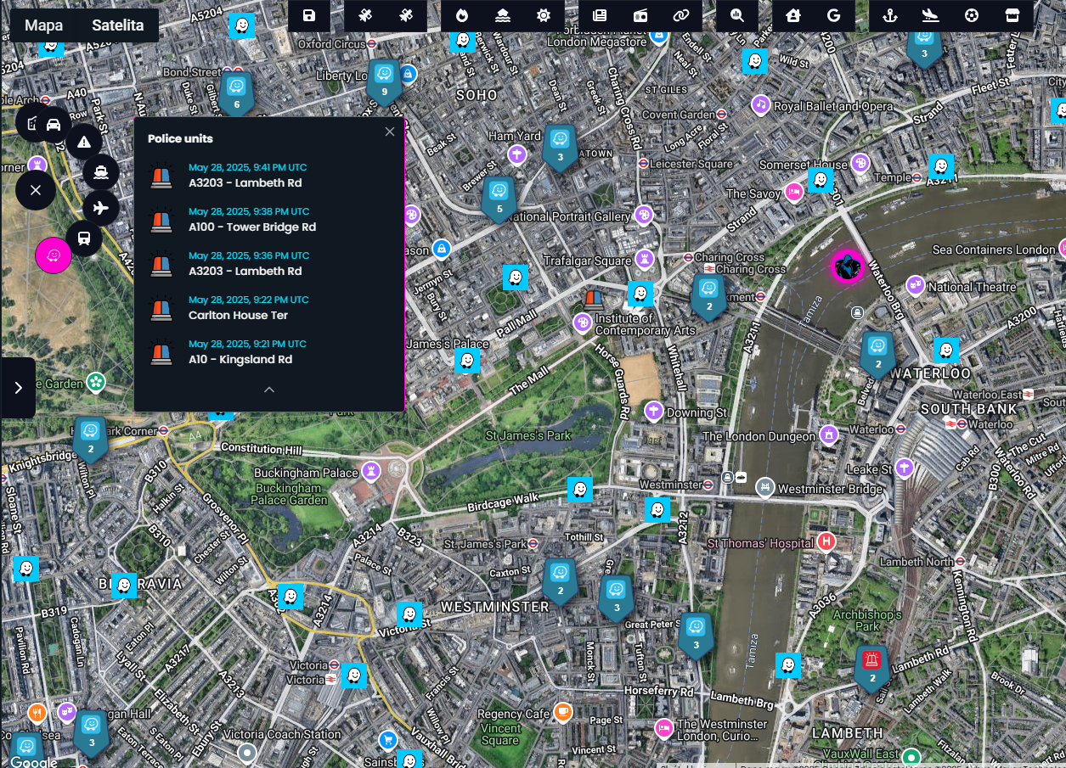Click the save floppy disk icon

tap(309, 15)
